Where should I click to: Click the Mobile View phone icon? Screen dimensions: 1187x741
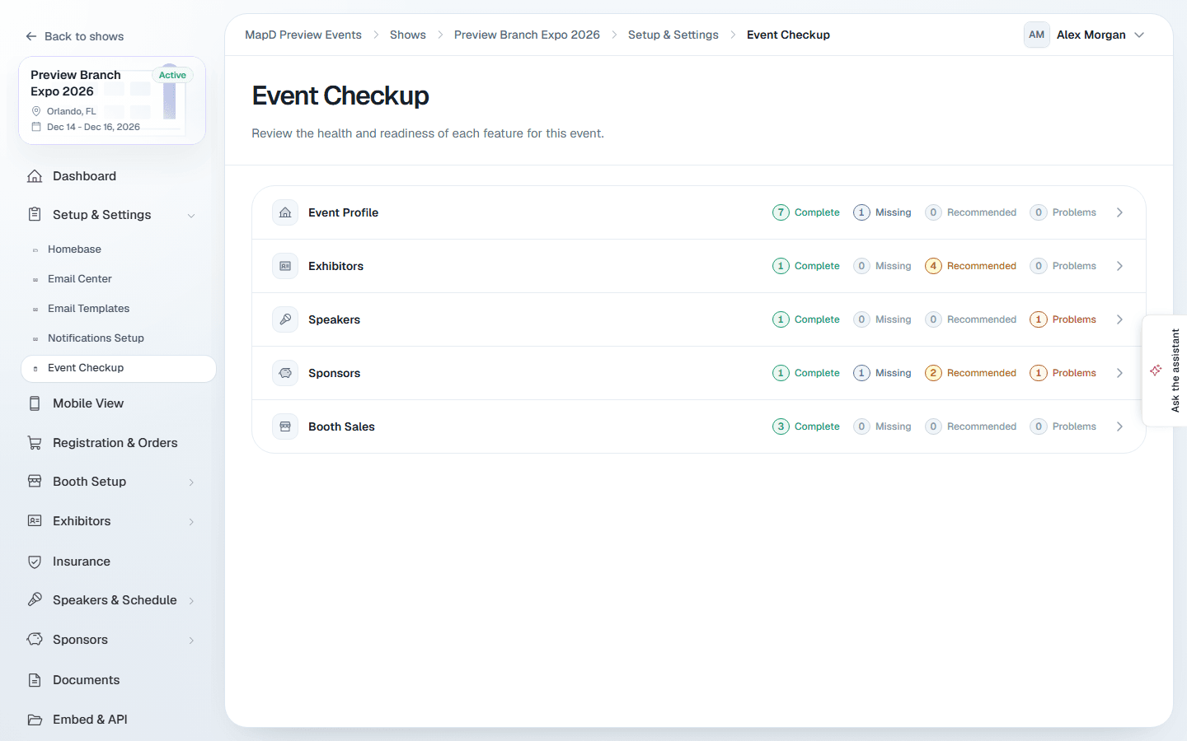coord(35,403)
